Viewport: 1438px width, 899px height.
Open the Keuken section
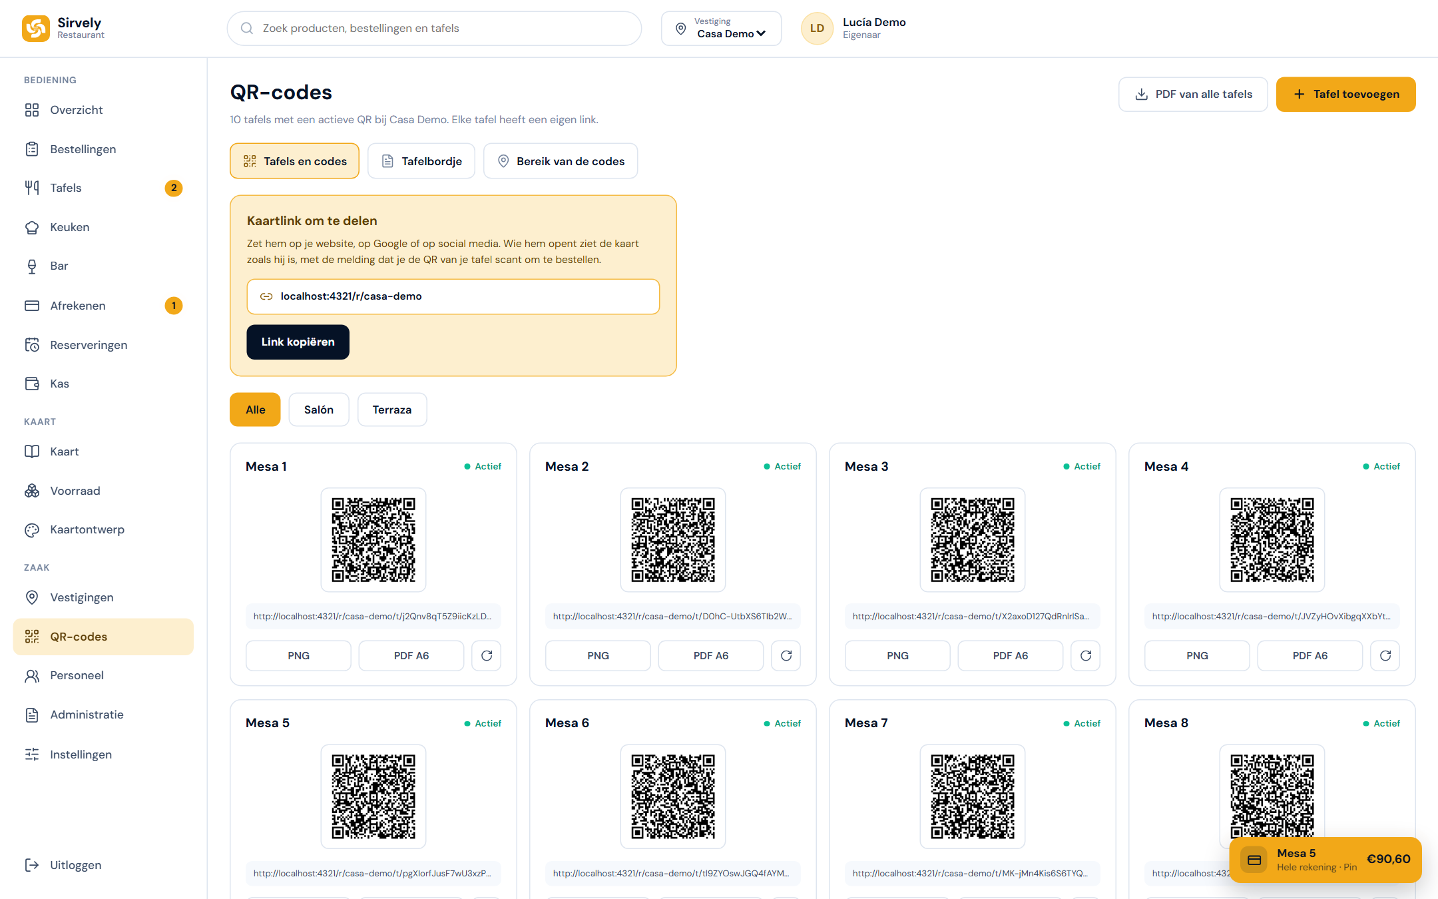pos(103,227)
